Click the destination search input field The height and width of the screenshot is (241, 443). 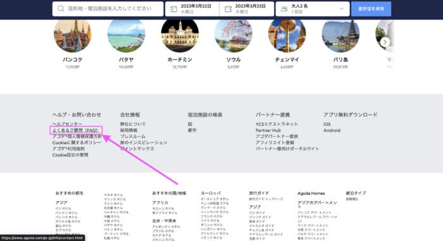coord(108,9)
